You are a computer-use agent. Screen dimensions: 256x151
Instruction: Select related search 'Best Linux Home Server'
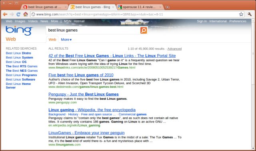click(18, 86)
